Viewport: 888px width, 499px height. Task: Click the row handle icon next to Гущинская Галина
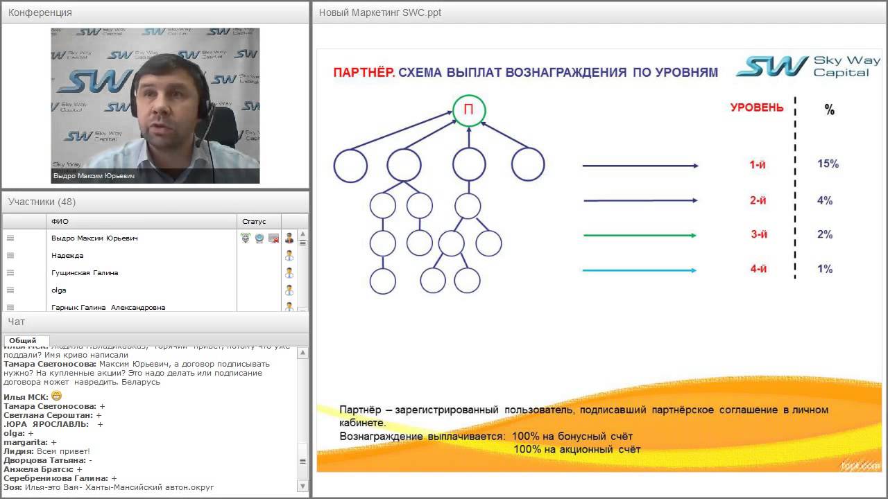click(x=10, y=272)
